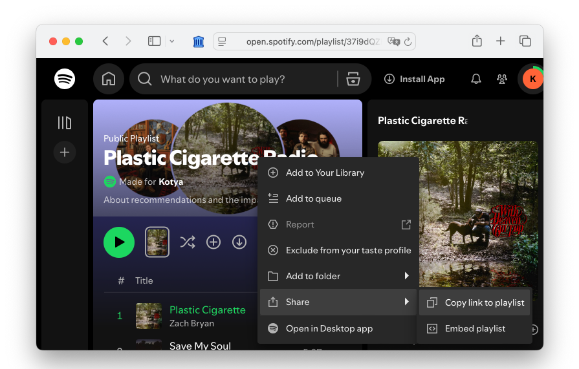
Task: Open the K profile avatar
Action: 532,79
